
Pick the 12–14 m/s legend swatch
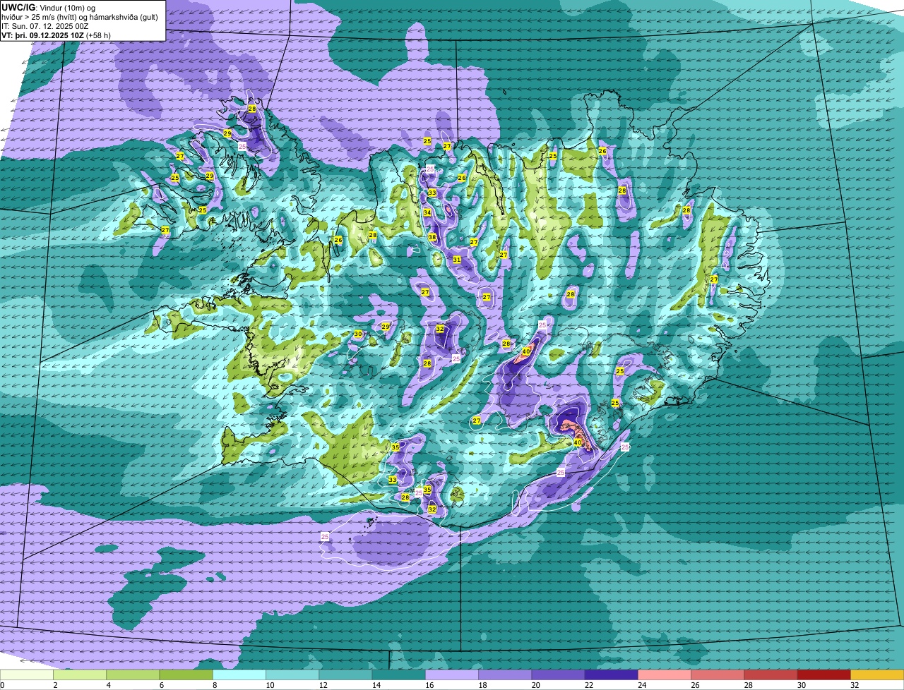(345, 675)
